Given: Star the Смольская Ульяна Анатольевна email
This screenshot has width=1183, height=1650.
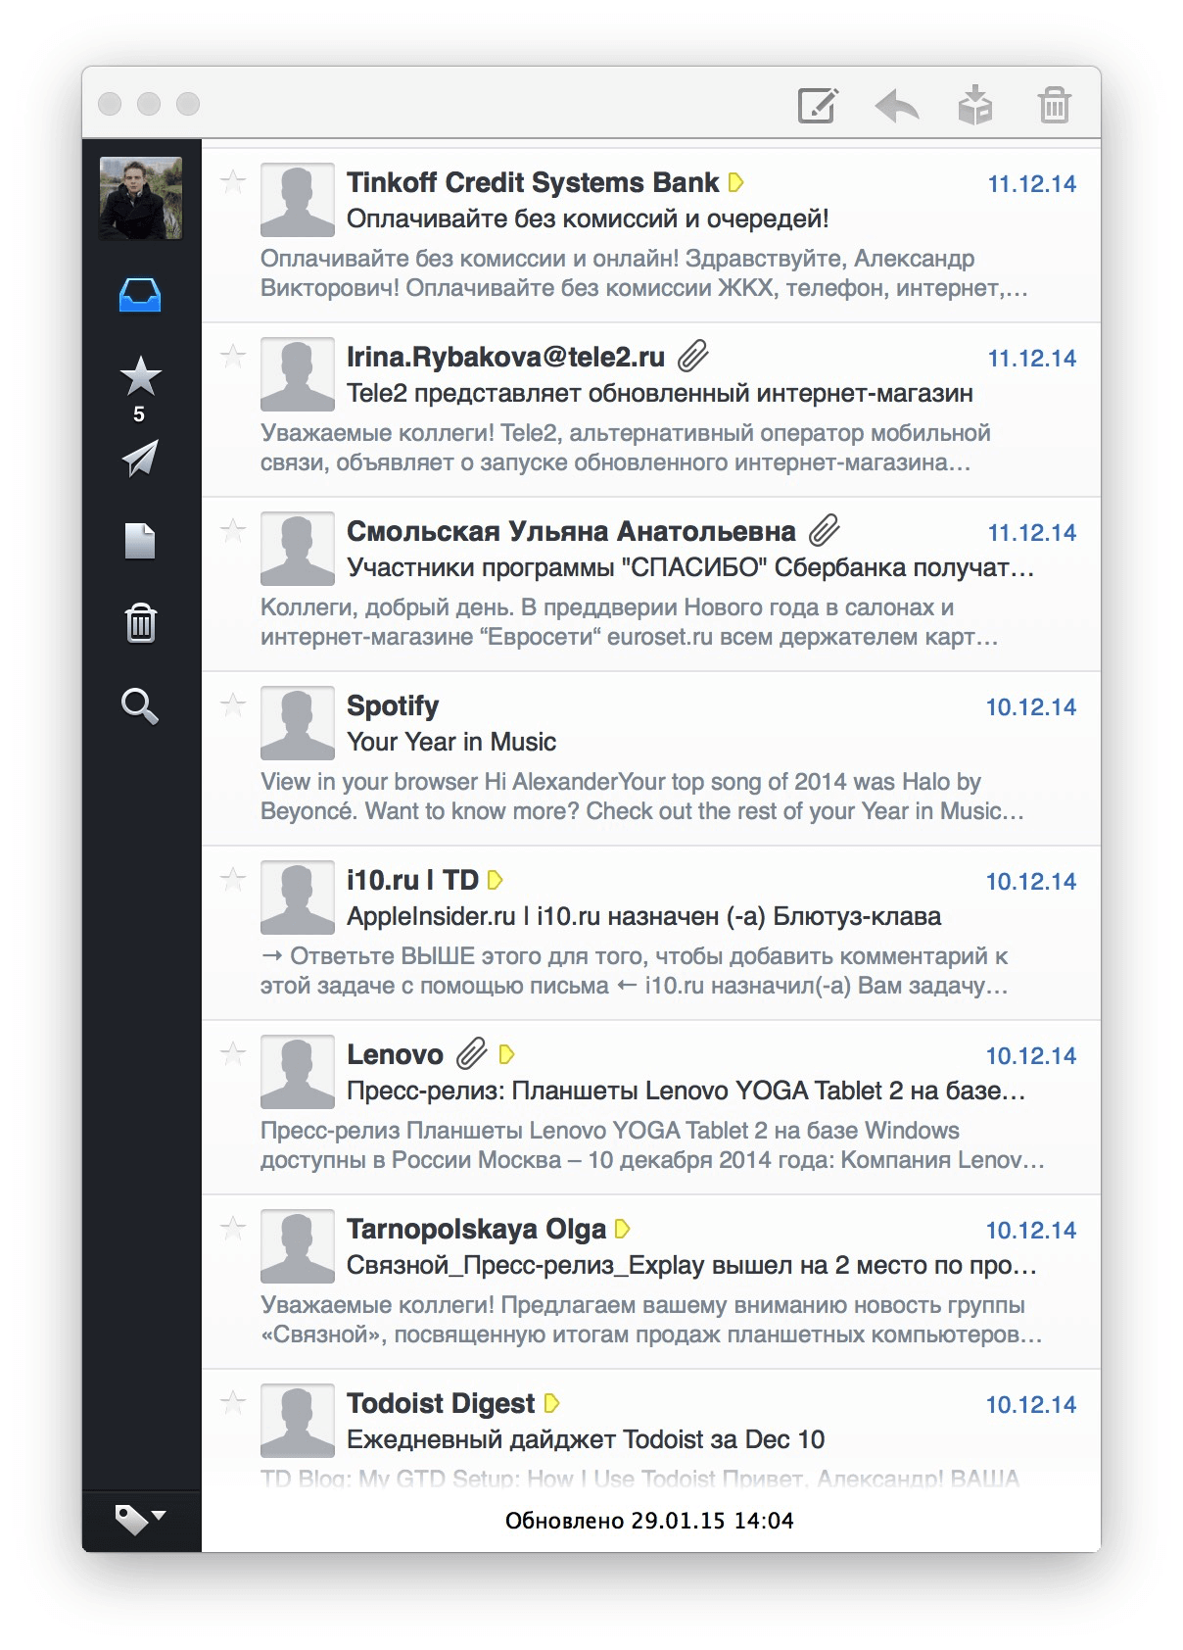Looking at the screenshot, I should 233,531.
